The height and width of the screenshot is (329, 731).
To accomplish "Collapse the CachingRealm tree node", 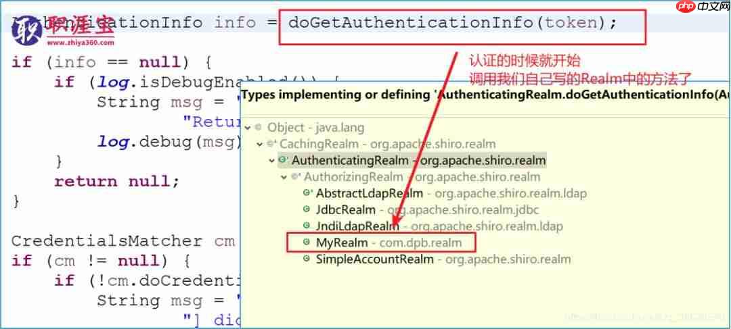I will tap(260, 145).
